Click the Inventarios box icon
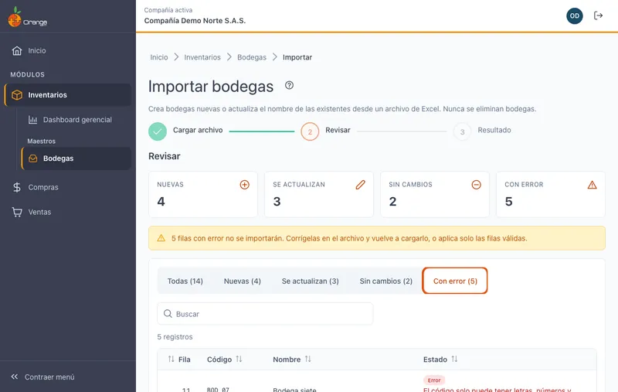Image resolution: width=618 pixels, height=392 pixels. [17, 94]
